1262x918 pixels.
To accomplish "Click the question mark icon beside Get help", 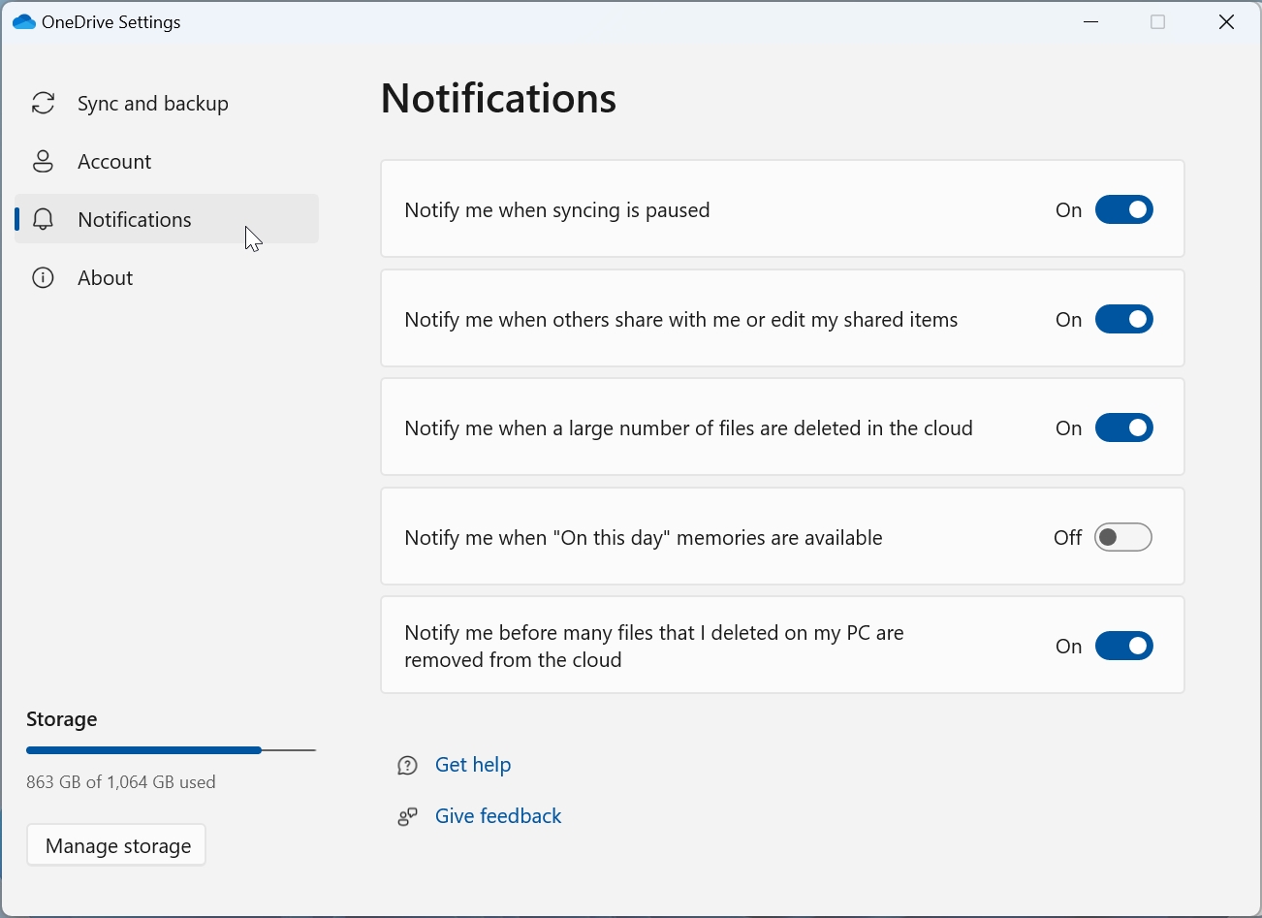I will (x=407, y=766).
